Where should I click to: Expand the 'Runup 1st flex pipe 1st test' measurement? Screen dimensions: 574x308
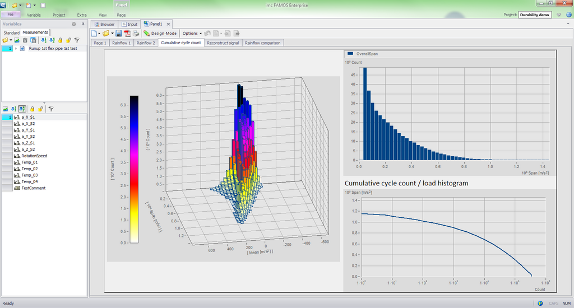click(x=16, y=49)
